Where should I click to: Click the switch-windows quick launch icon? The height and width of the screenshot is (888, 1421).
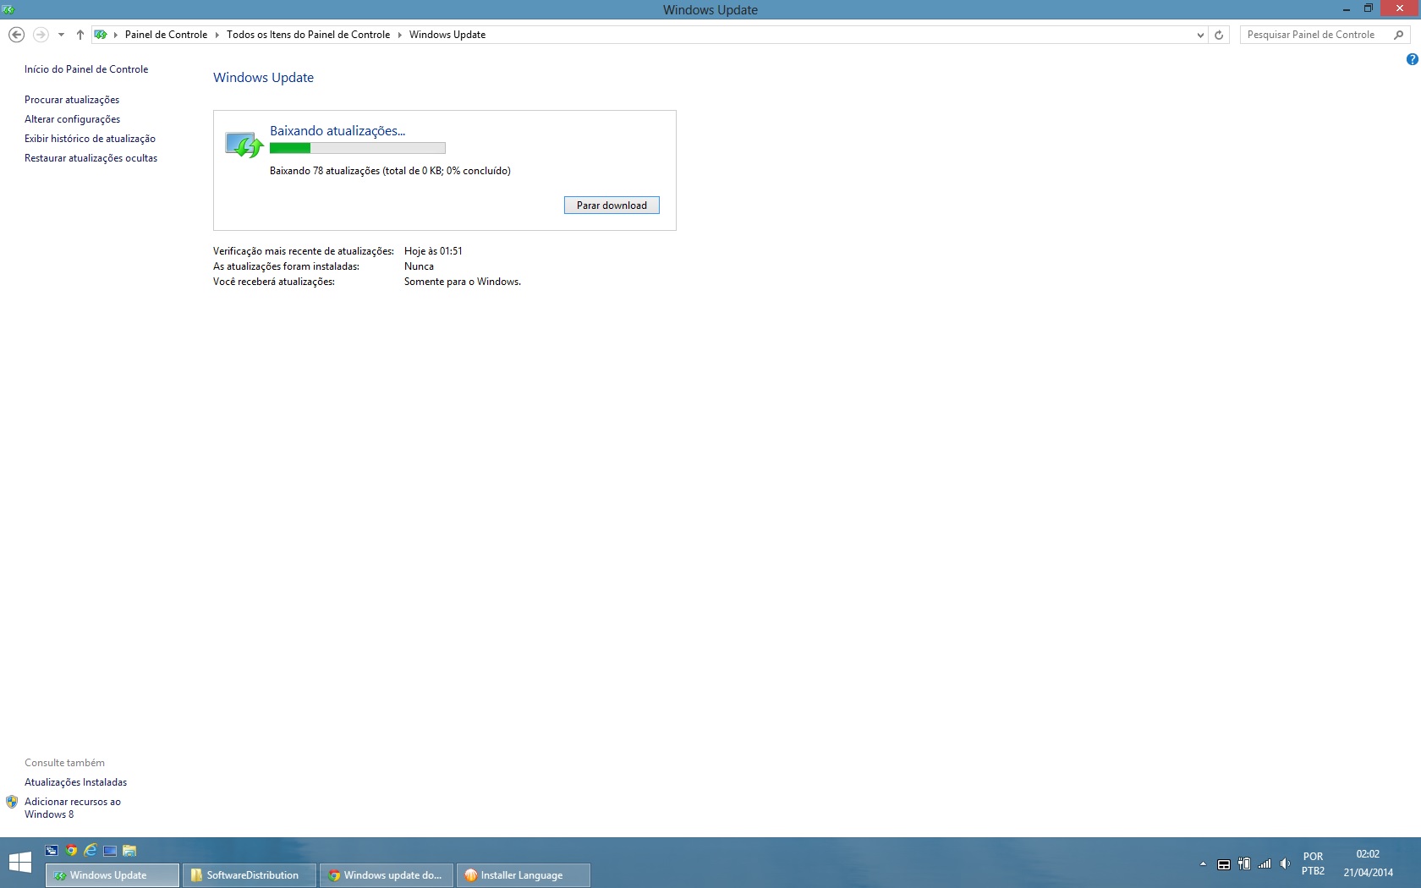pyautogui.click(x=52, y=851)
